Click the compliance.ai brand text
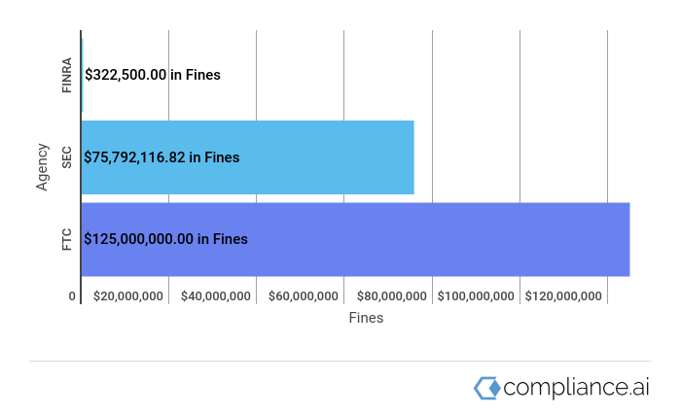Viewport: 681px width, 416px height. pyautogui.click(x=576, y=388)
